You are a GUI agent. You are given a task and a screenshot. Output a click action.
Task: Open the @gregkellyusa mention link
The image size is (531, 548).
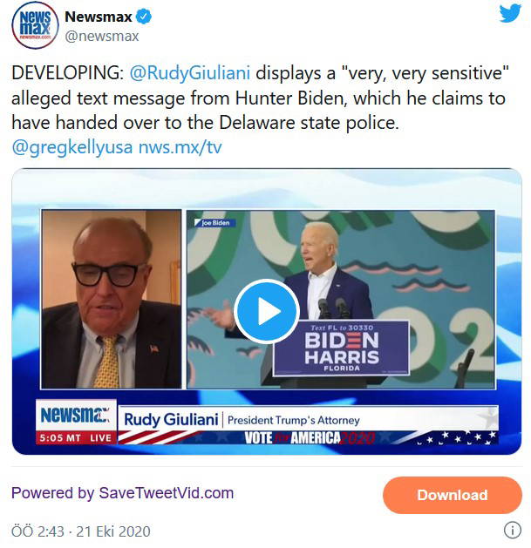pos(72,147)
